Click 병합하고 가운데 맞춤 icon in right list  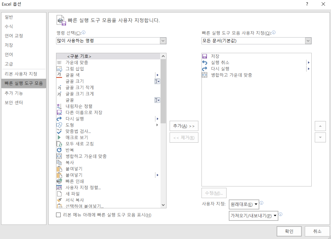(x=205, y=75)
